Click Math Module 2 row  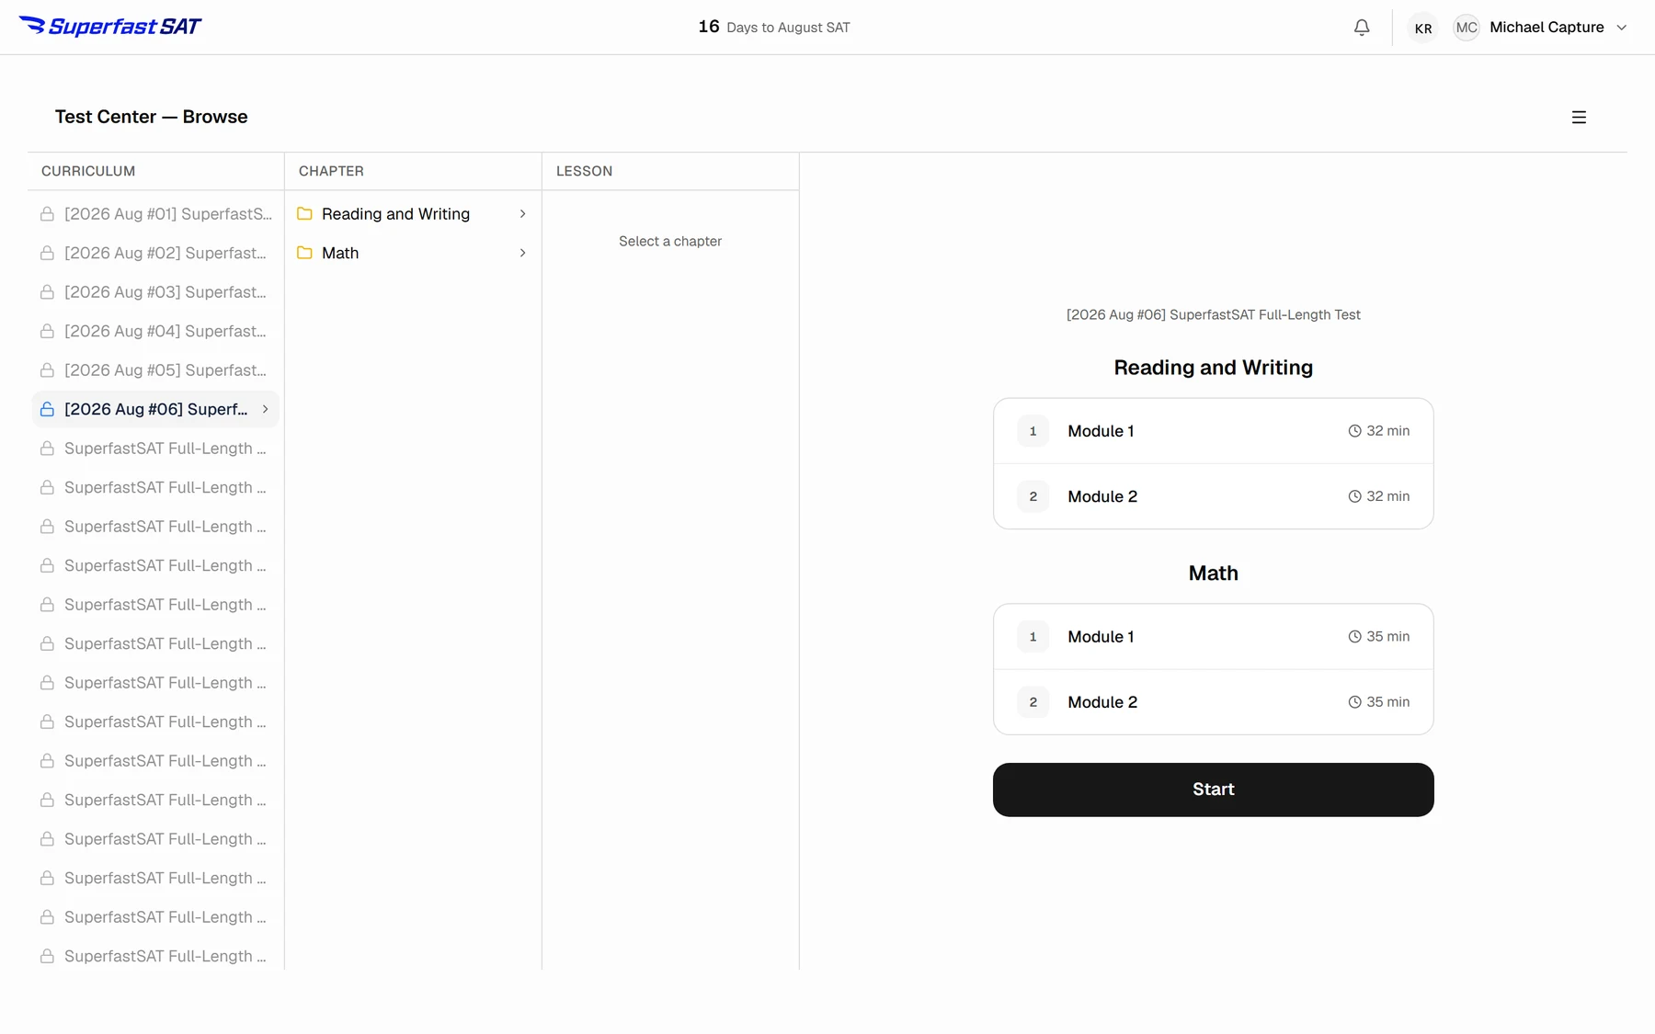[x=1214, y=702]
